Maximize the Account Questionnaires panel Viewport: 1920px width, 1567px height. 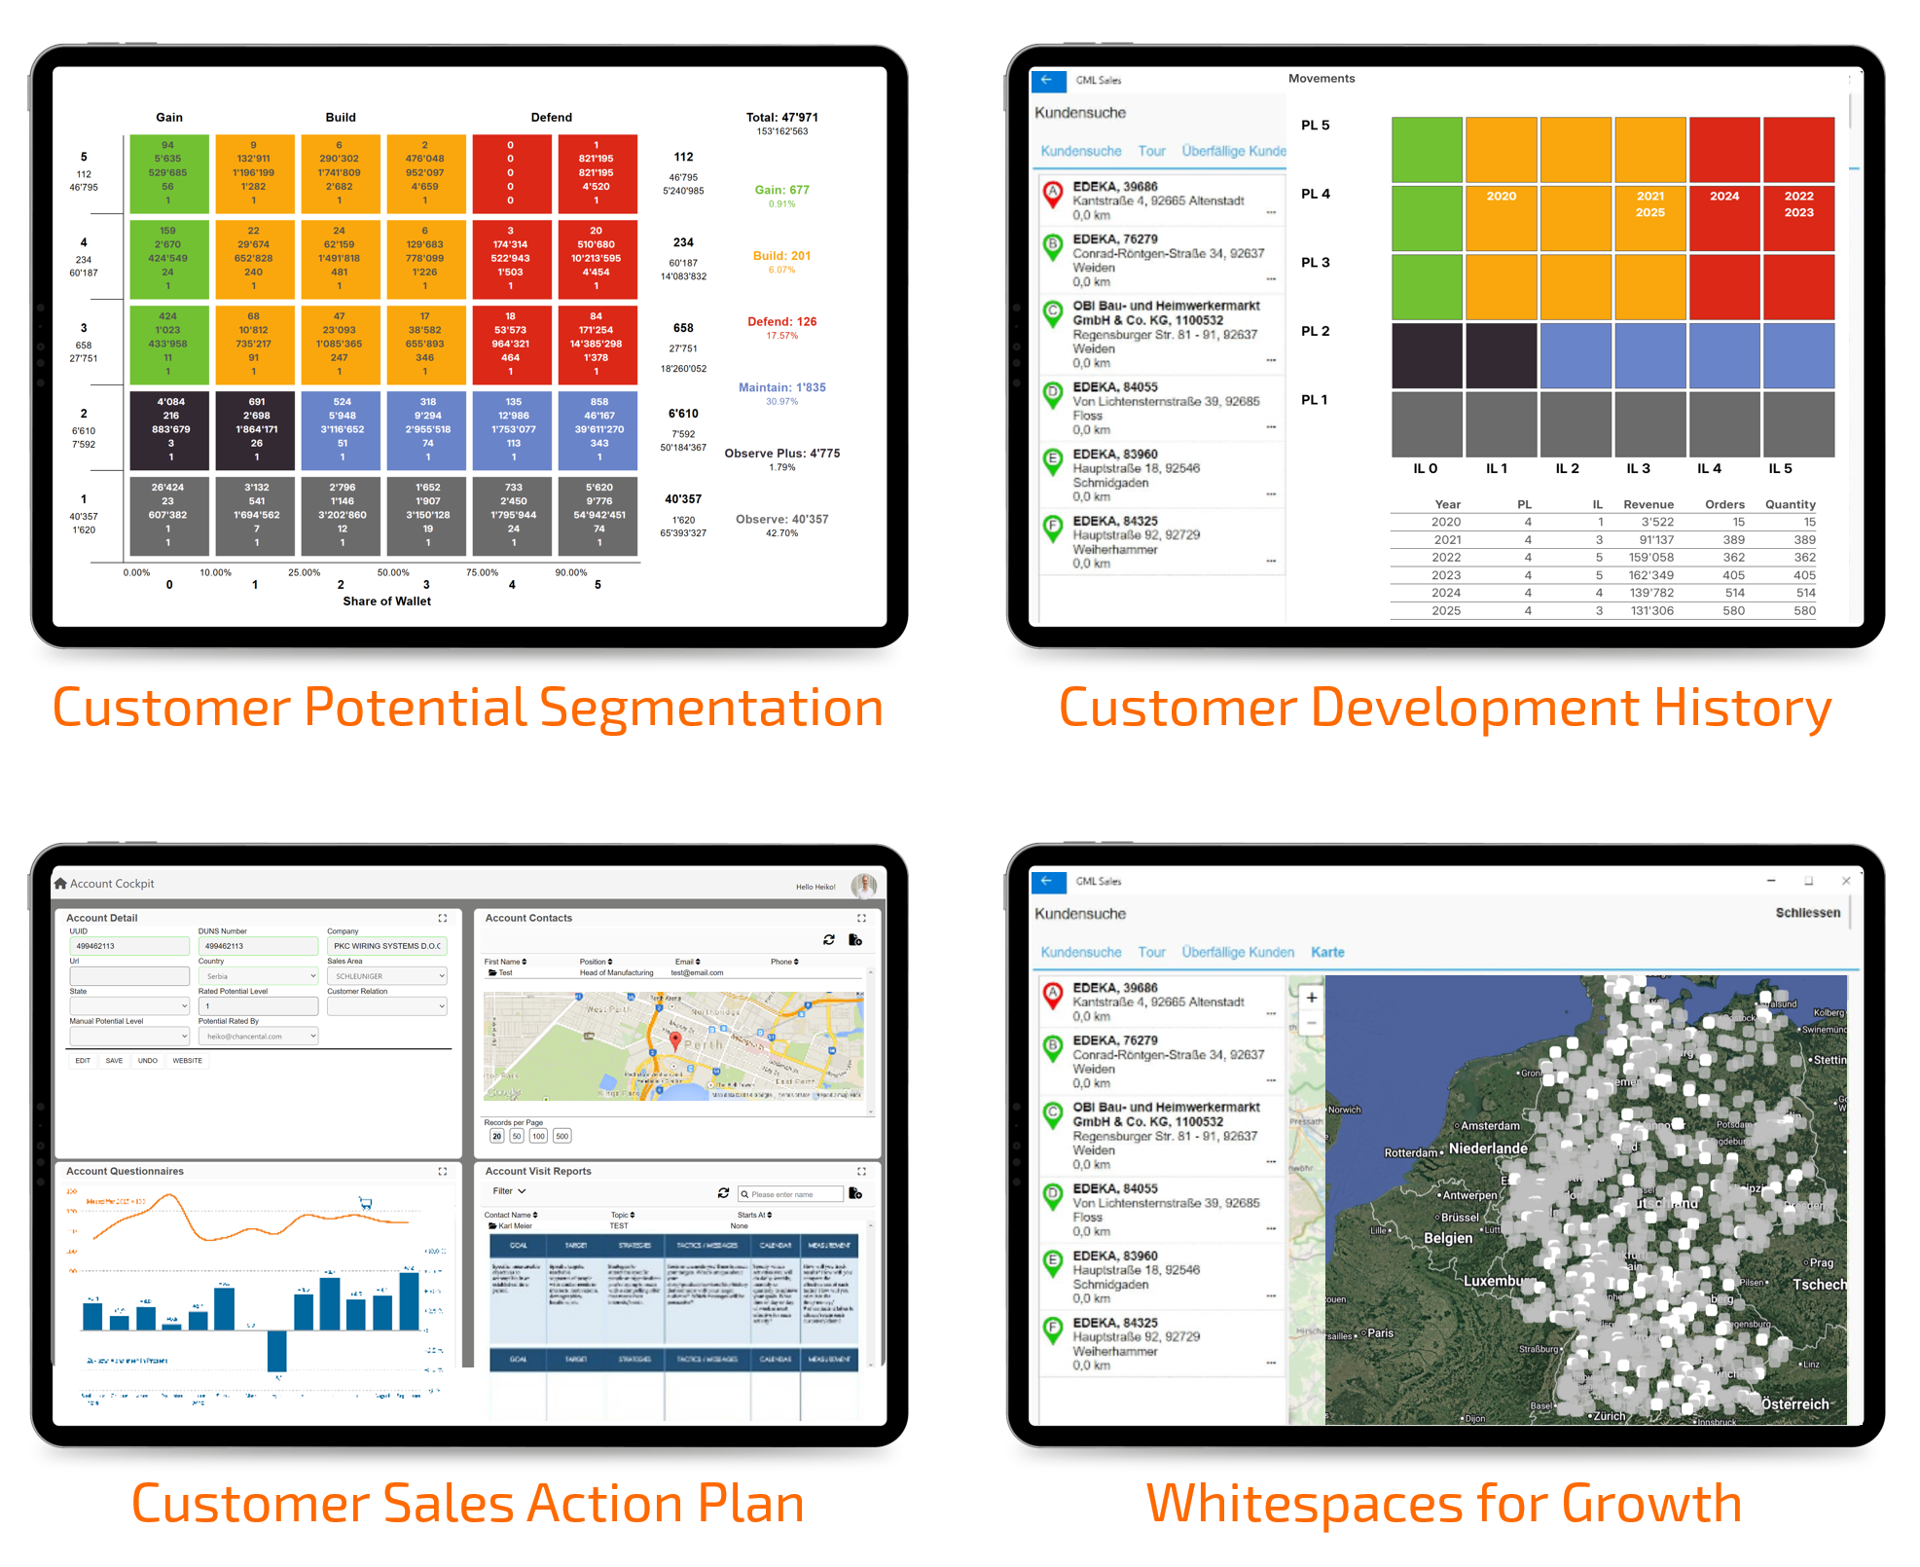coord(443,1172)
